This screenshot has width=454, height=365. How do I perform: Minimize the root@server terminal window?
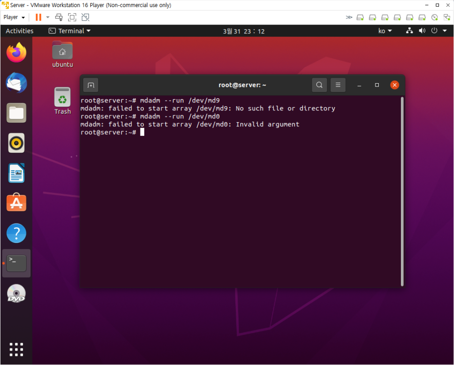coord(360,85)
